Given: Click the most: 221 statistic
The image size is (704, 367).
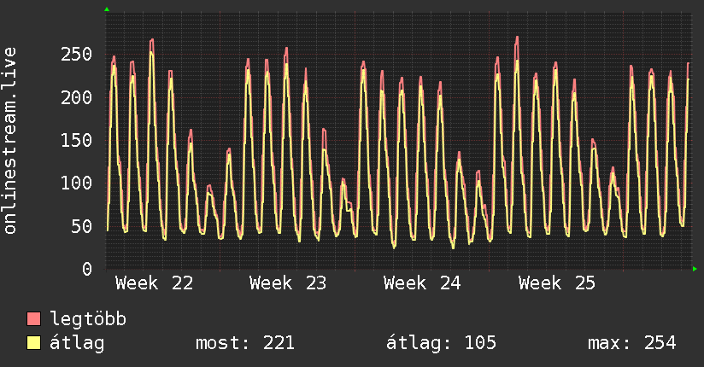Looking at the screenshot, I should 245,343.
